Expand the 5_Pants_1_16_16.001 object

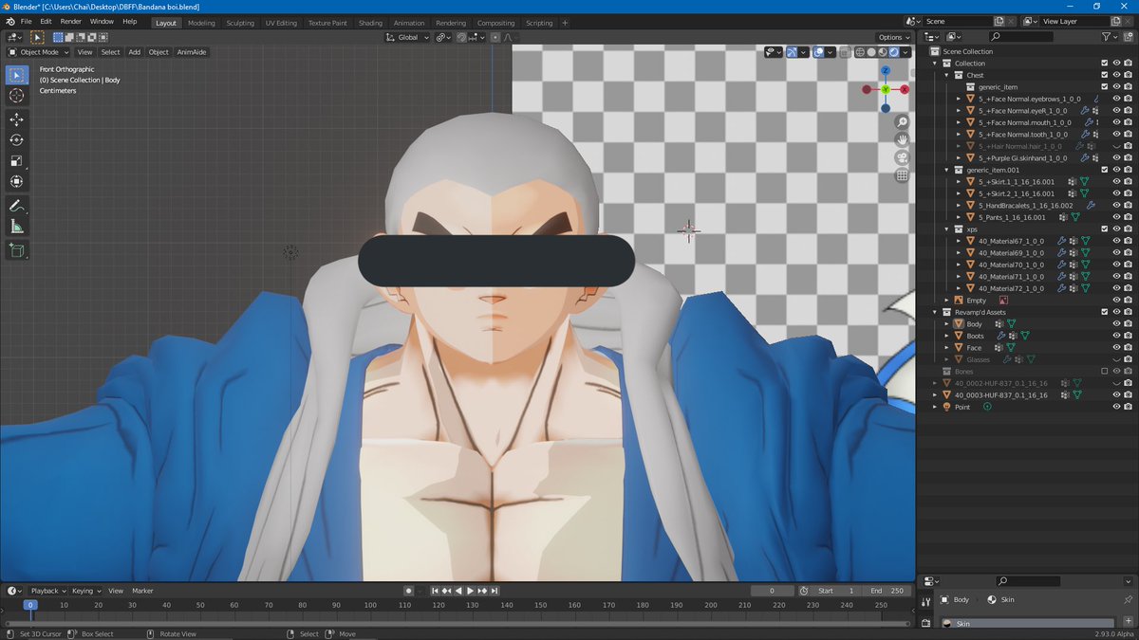click(x=959, y=217)
